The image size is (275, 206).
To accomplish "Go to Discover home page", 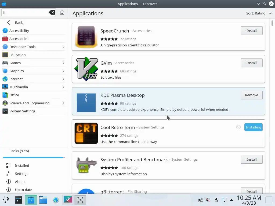I will 62,12.
